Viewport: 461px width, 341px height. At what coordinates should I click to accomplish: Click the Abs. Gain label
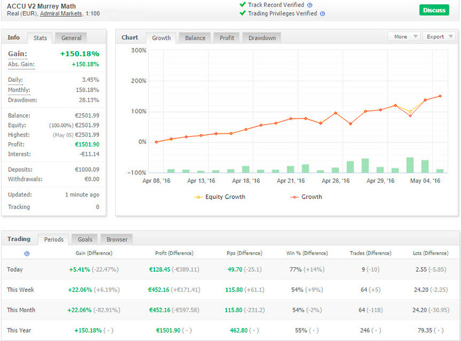21,65
